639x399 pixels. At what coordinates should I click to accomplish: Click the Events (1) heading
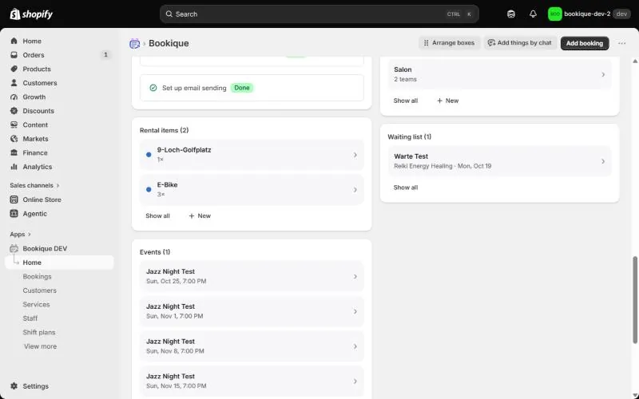click(155, 252)
